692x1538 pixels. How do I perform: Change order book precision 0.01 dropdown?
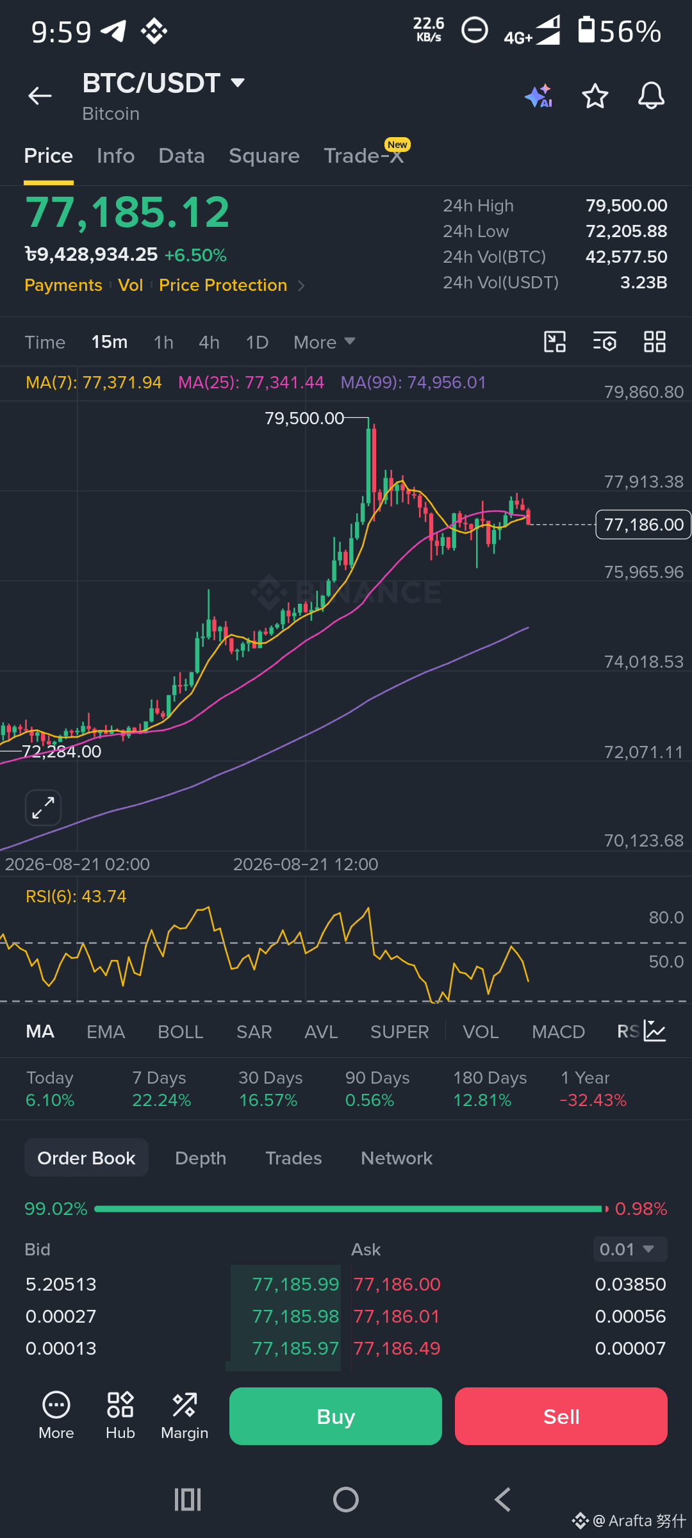tap(630, 1250)
